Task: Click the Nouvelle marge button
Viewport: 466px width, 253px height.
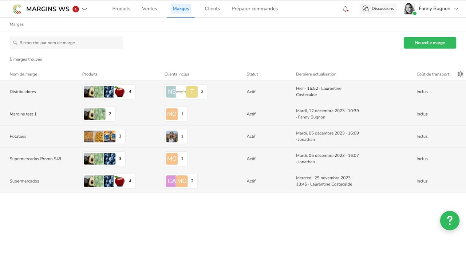Action: tap(430, 43)
